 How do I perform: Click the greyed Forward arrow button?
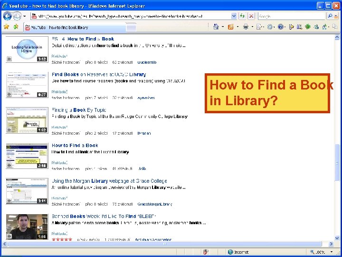[x=17, y=16]
